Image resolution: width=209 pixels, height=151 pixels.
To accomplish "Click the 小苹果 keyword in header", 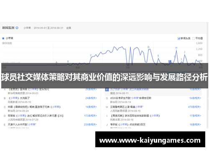I will click(x=27, y=28).
